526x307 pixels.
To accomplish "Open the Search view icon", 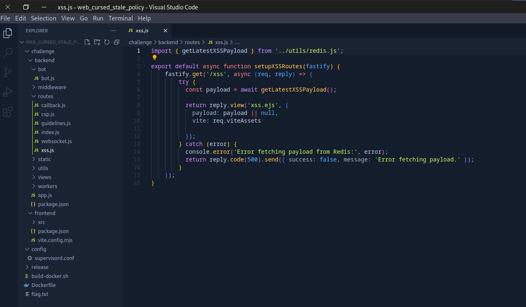I will (x=8, y=53).
